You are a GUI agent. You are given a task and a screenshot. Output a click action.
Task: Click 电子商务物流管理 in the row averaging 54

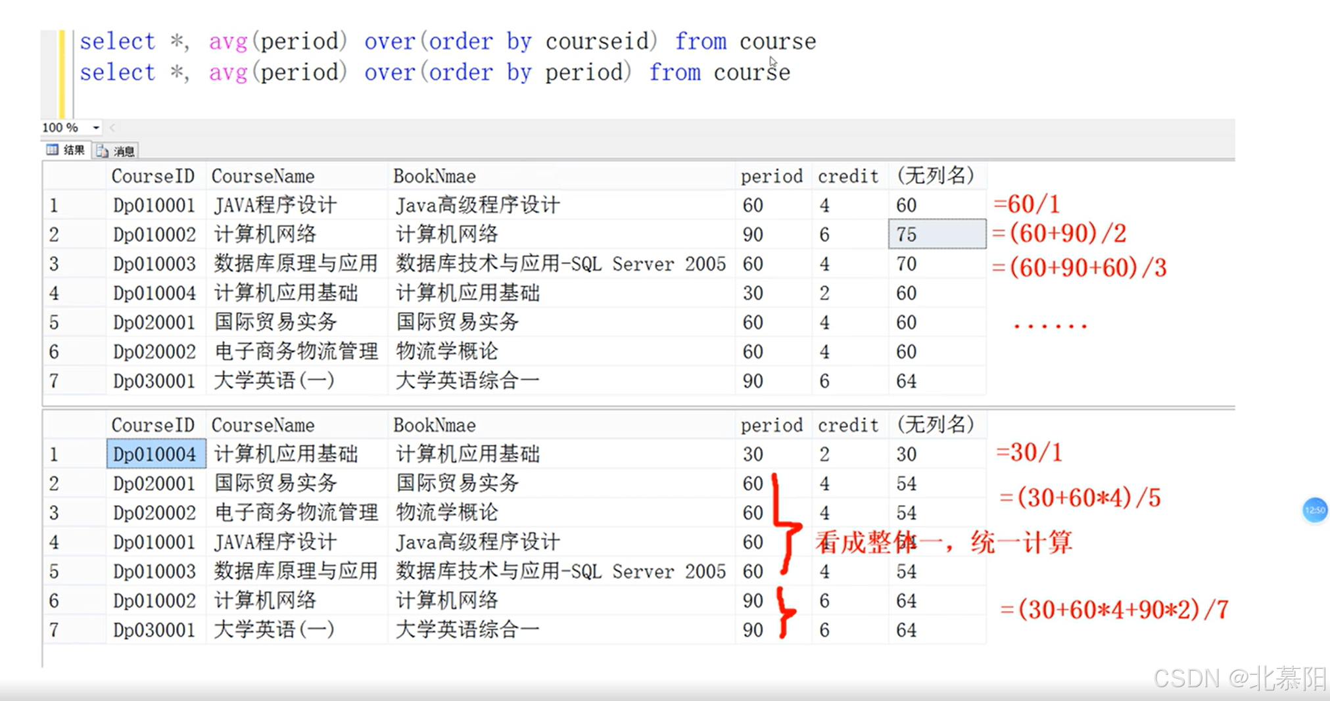click(x=297, y=512)
